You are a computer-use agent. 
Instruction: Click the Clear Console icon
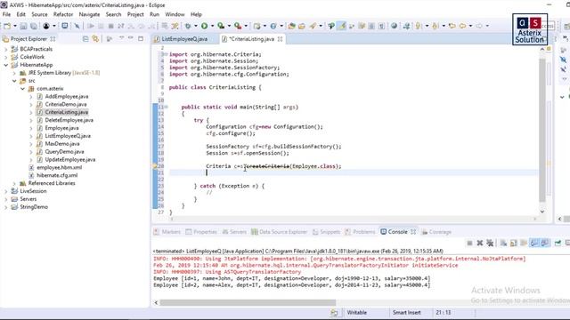(x=503, y=243)
